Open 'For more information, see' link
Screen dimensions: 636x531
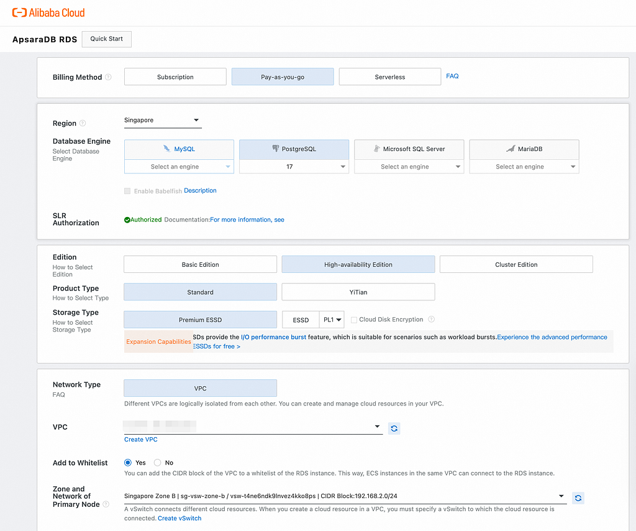tap(247, 219)
